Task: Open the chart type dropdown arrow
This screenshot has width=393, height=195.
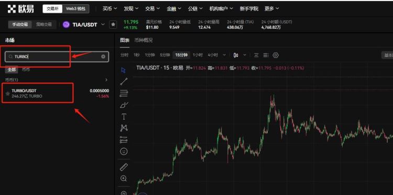Action: pos(245,55)
